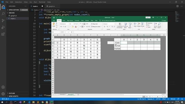Open the Terminal menu in VS Code

click(x=42, y=2)
